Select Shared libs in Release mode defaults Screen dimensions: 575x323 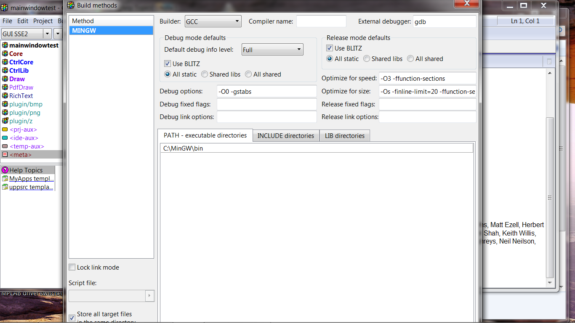tap(367, 59)
